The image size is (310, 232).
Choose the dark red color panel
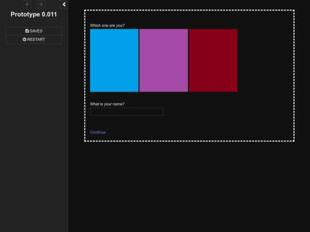pos(214,60)
